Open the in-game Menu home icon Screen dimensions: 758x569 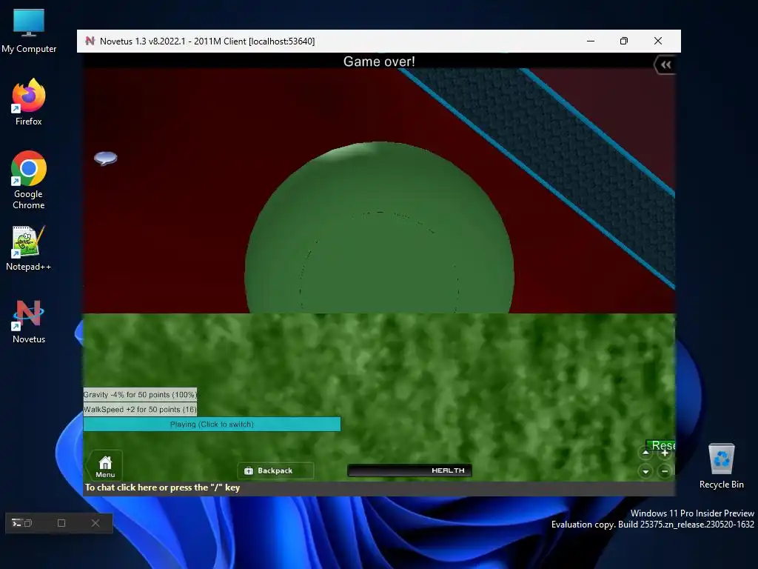click(105, 465)
